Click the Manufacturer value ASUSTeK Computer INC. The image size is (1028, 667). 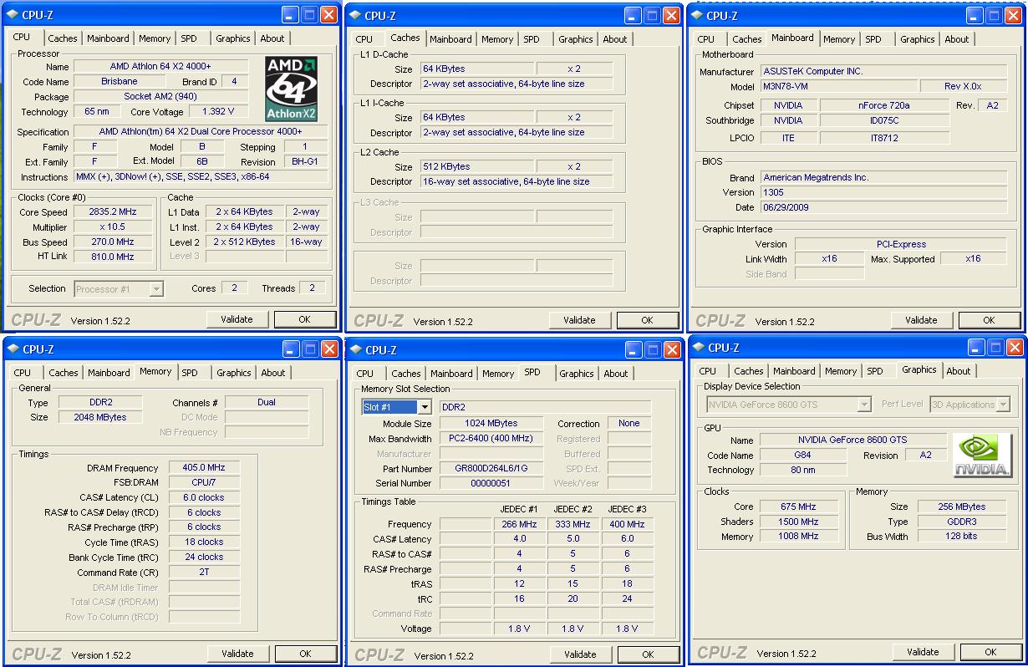(885, 72)
